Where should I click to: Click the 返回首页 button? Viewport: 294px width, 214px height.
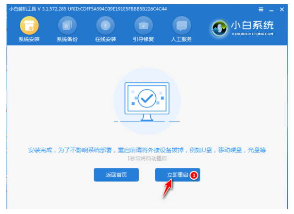click(116, 175)
